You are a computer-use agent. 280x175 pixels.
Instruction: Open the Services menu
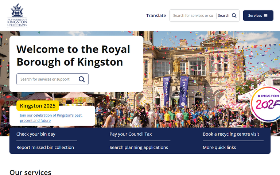pyautogui.click(x=258, y=16)
